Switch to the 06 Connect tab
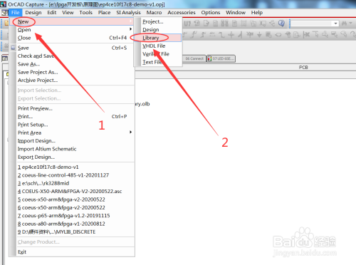 point(194,58)
